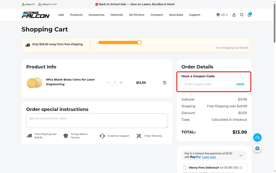Open the US region selector dropdown
The height and width of the screenshot is (173, 276).
(x=222, y=15)
